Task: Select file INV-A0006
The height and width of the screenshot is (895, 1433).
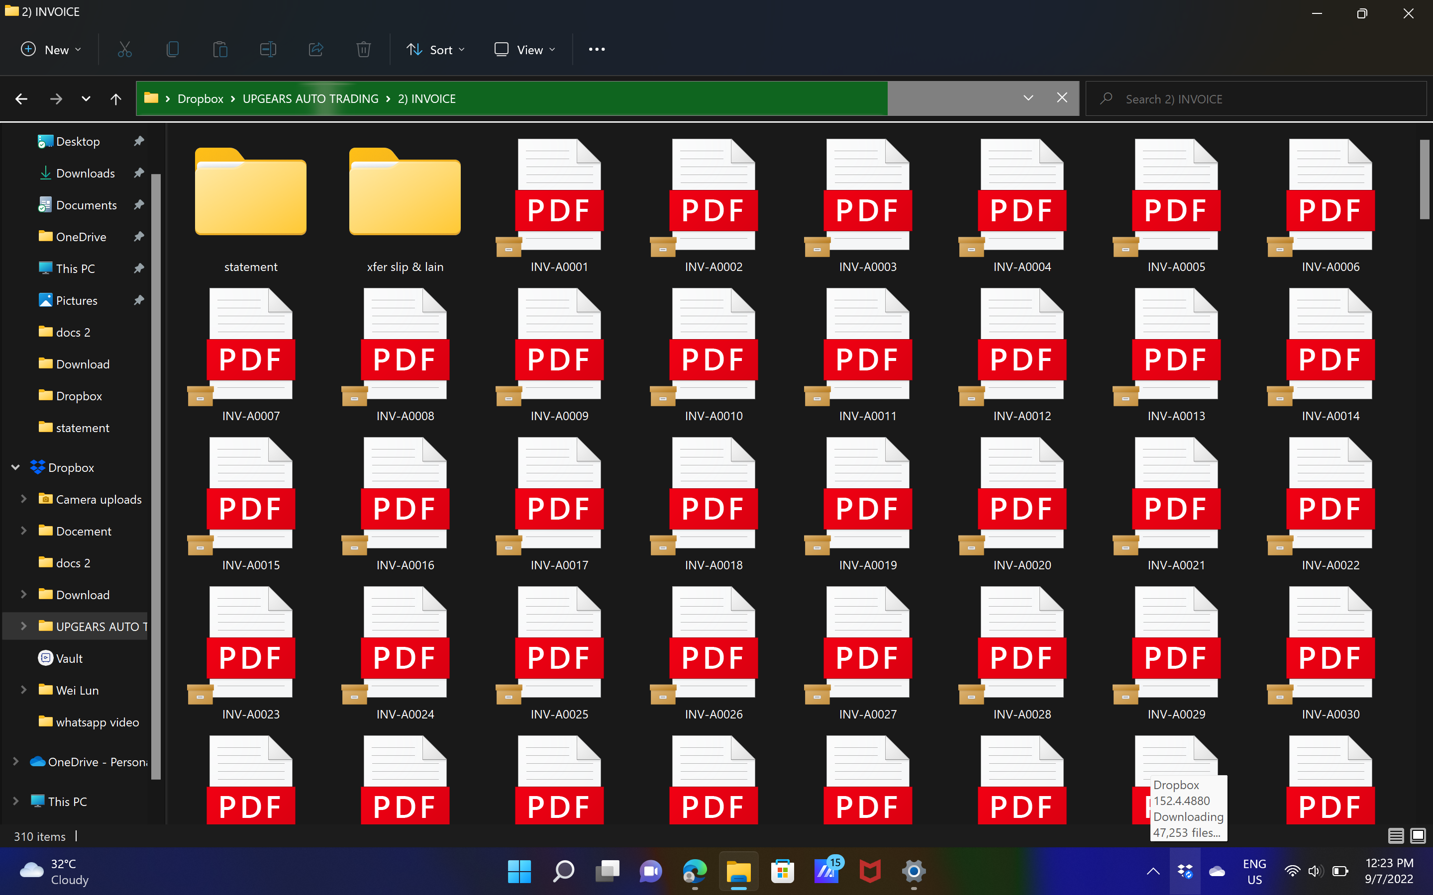Action: click(1331, 205)
